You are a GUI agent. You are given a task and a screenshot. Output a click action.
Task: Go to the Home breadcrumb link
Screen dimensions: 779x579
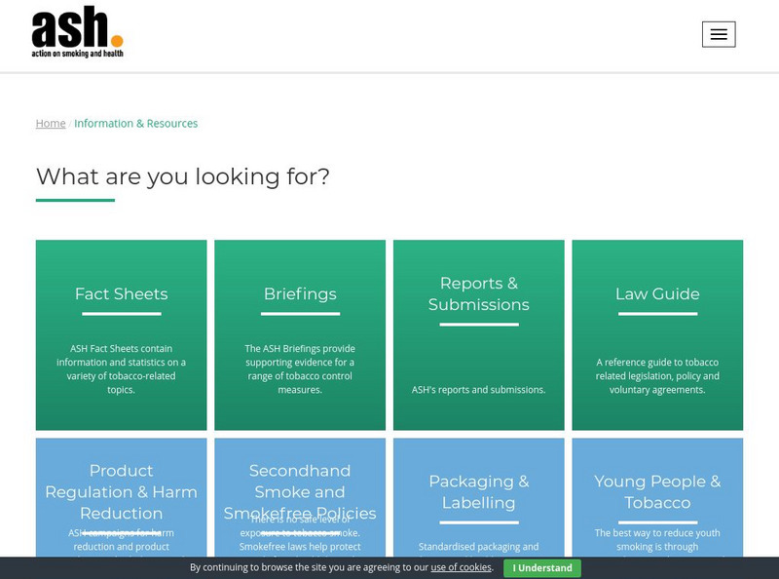(x=51, y=124)
